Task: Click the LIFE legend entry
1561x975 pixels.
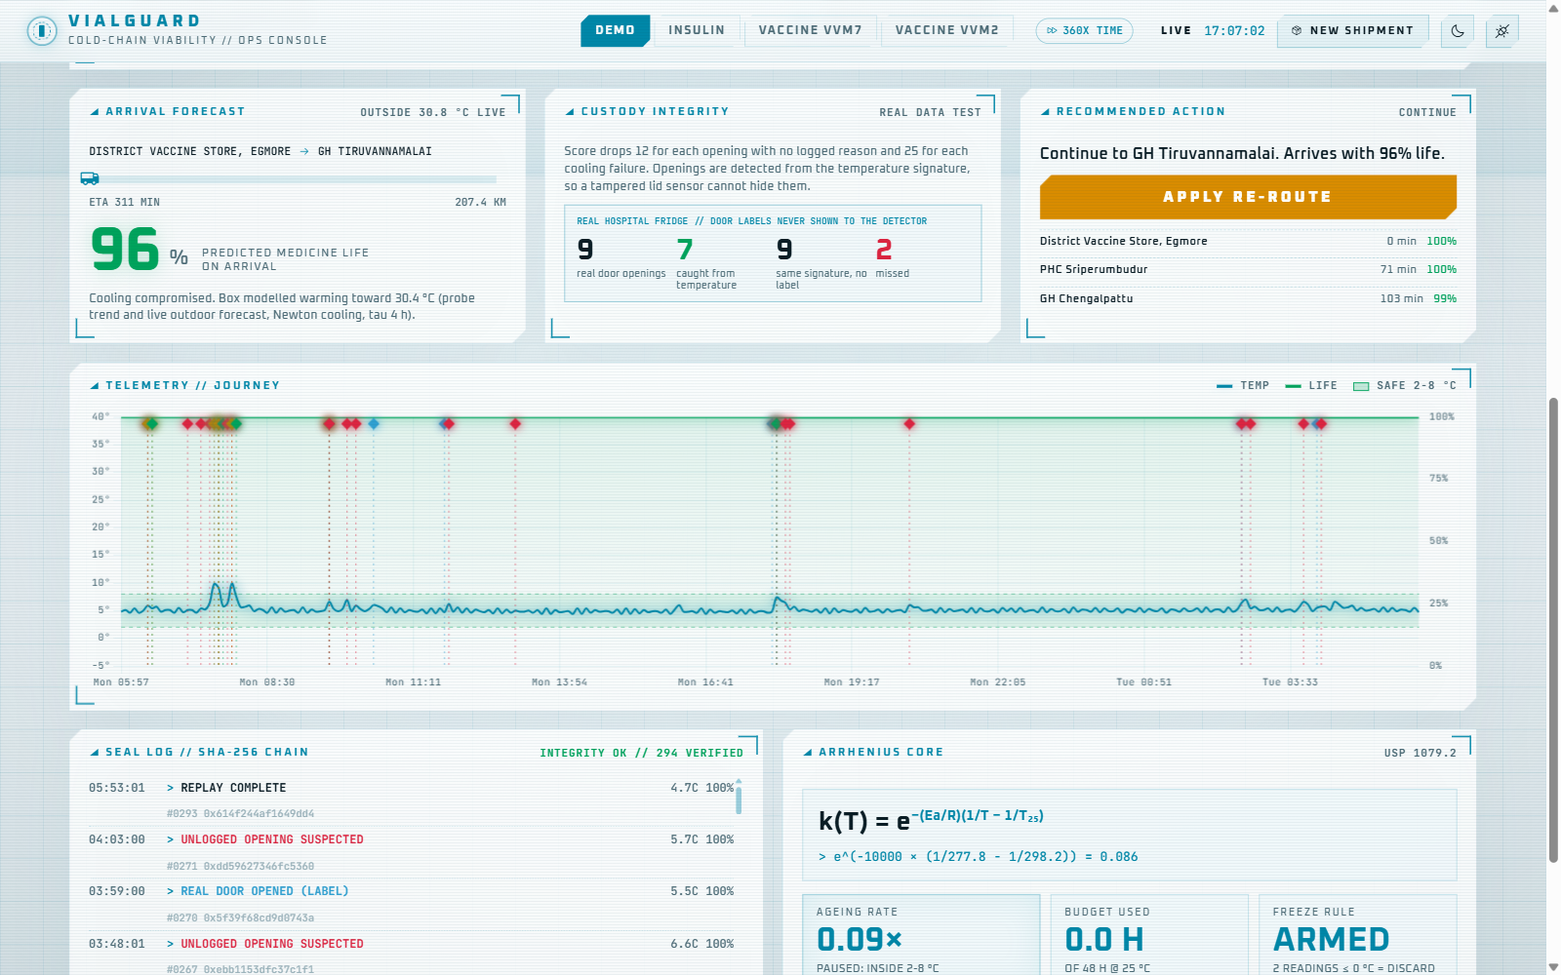Action: coord(1311,386)
